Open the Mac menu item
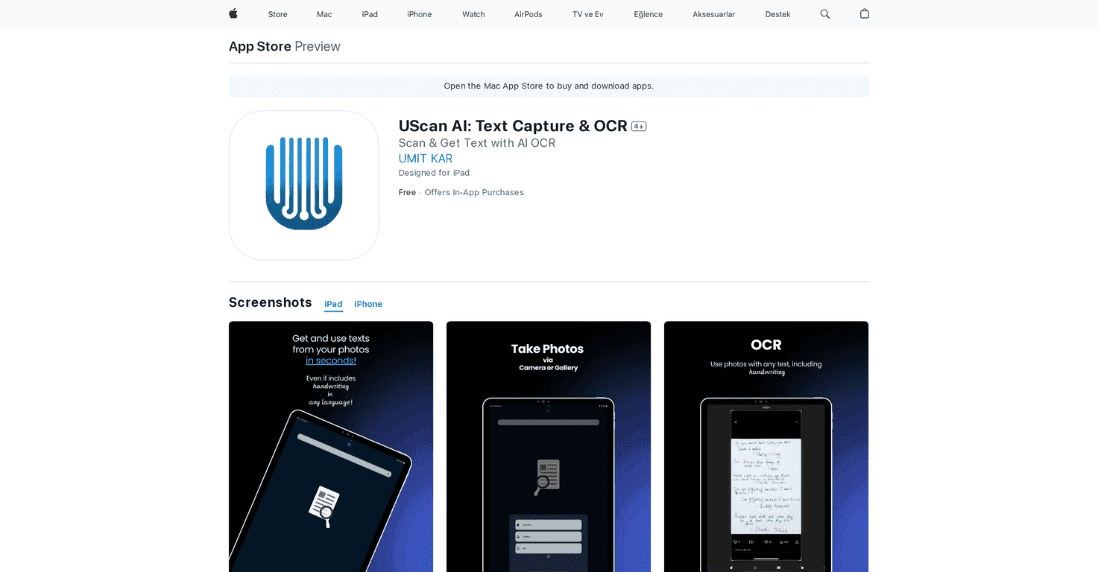Image resolution: width=1098 pixels, height=572 pixels. (324, 14)
